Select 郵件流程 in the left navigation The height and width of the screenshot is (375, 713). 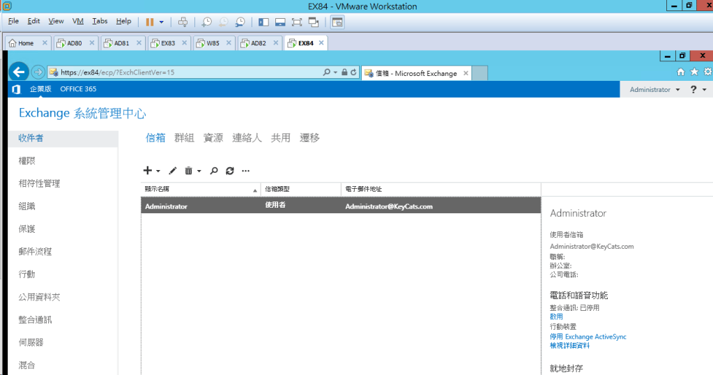(35, 252)
